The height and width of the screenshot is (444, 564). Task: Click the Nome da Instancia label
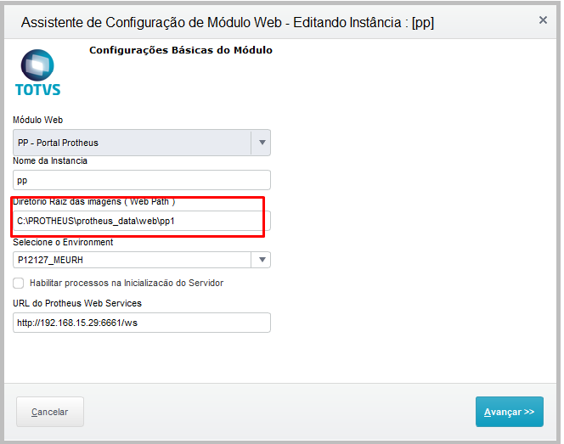coord(50,160)
